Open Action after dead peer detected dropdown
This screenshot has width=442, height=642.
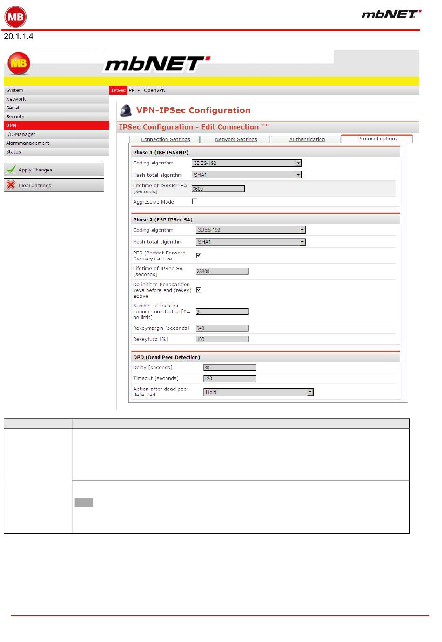click(258, 392)
